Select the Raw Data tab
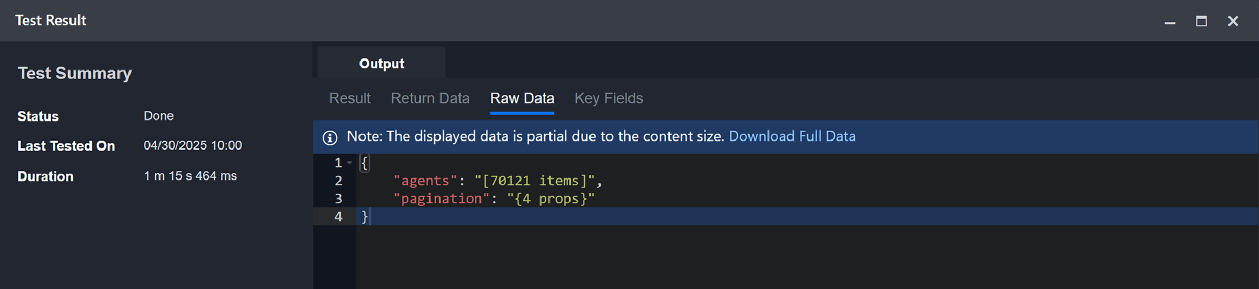Image resolution: width=1259 pixels, height=289 pixels. pyautogui.click(x=522, y=98)
